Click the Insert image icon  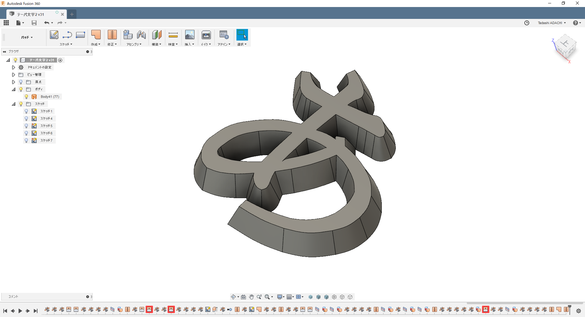pyautogui.click(x=190, y=35)
